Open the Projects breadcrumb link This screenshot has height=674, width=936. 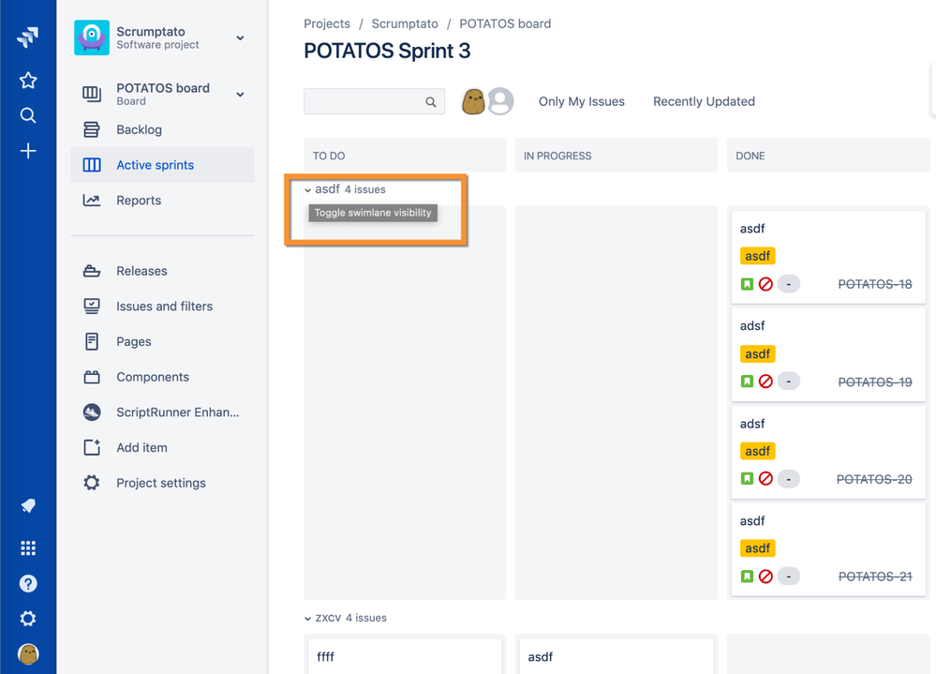pos(327,23)
